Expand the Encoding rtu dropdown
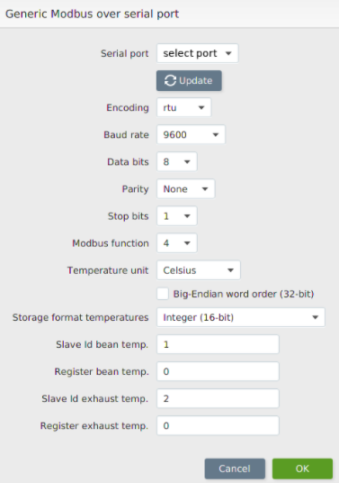The image size is (339, 483). [x=183, y=107]
